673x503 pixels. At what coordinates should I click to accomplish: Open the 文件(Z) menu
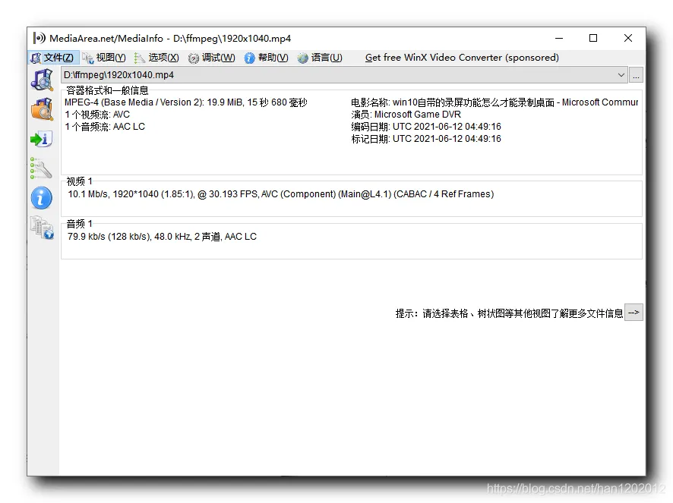53,58
